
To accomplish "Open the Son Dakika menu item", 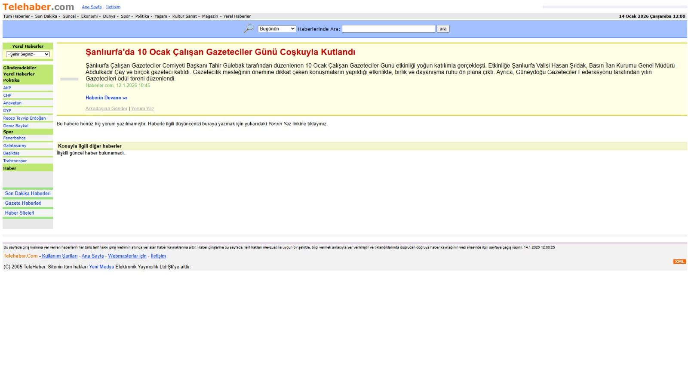I will click(46, 16).
